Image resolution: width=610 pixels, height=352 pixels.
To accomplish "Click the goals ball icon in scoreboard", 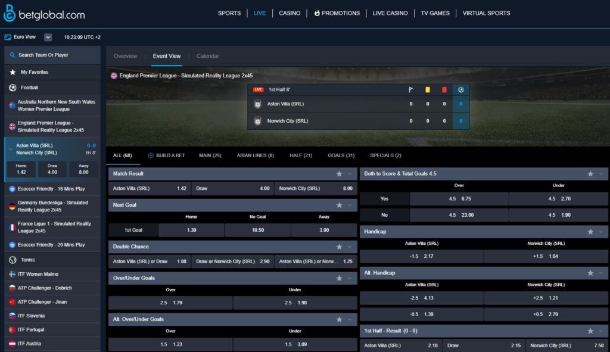I will point(461,90).
